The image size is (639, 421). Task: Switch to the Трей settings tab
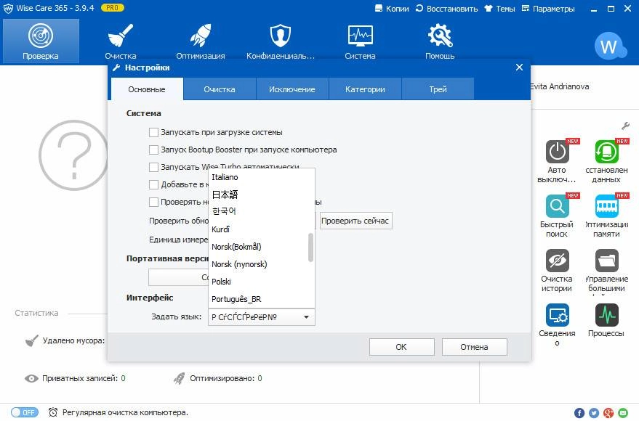(438, 89)
